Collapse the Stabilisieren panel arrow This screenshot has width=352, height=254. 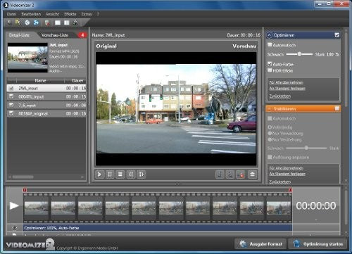(x=270, y=108)
